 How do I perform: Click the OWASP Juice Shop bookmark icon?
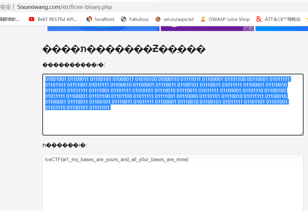coord(203,19)
